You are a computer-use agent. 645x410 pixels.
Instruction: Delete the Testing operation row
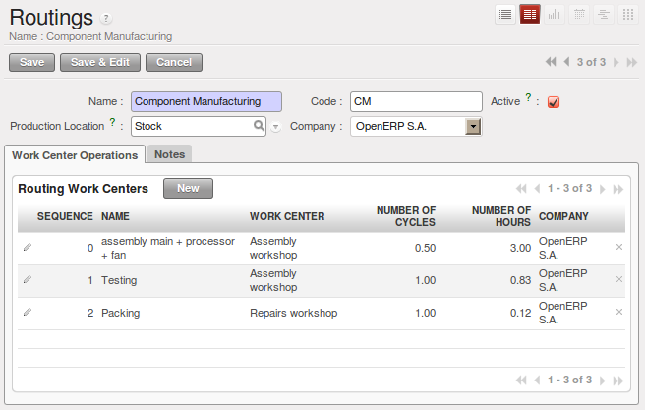tap(619, 279)
